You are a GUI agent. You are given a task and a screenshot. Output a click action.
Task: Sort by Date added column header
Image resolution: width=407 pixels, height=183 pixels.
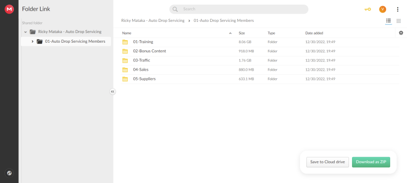[314, 33]
